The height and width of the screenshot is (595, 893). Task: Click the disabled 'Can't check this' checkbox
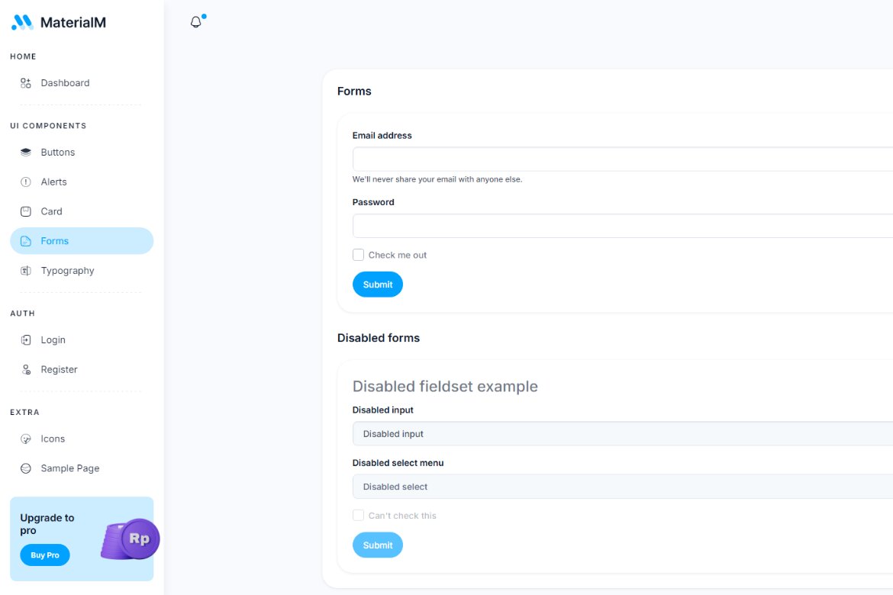click(358, 515)
